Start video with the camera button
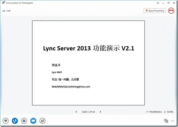This screenshot has width=178, height=127. 24,121
